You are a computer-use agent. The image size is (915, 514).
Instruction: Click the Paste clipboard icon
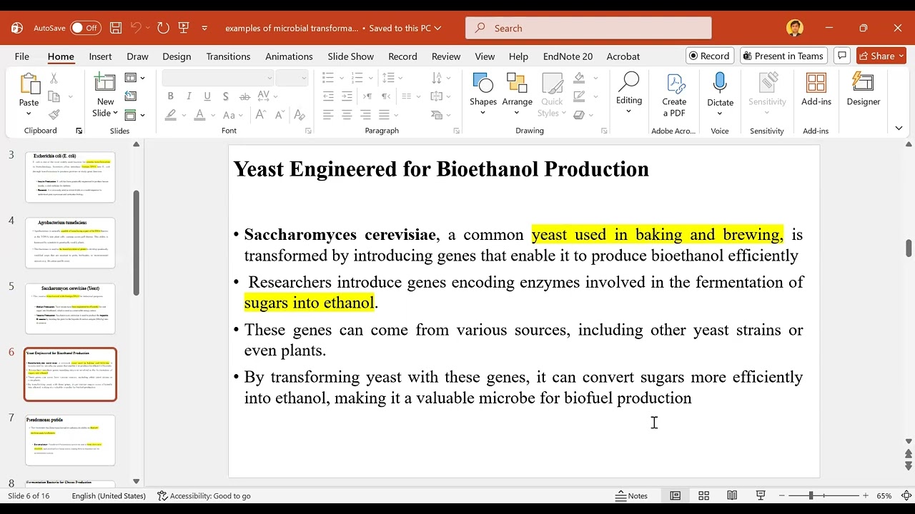click(x=29, y=84)
